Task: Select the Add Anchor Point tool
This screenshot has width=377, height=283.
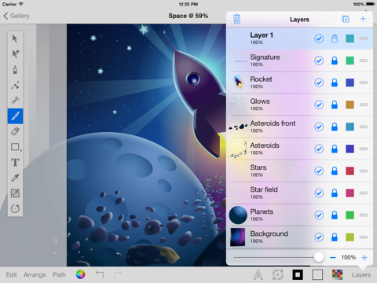Action: tap(15, 85)
